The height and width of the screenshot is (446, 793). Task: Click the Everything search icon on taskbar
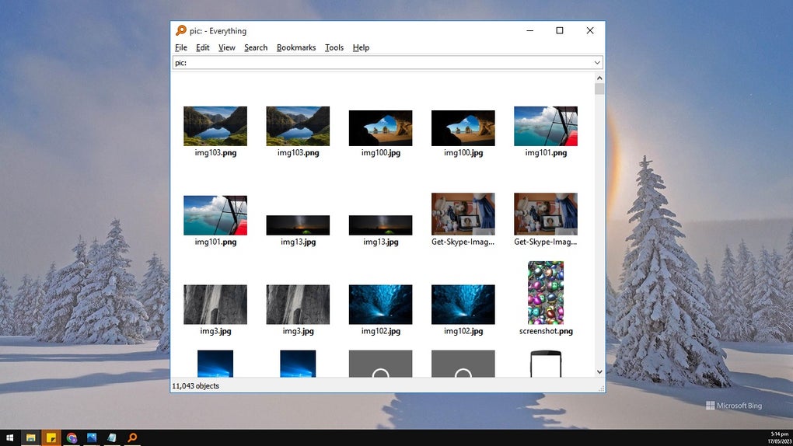coord(132,438)
